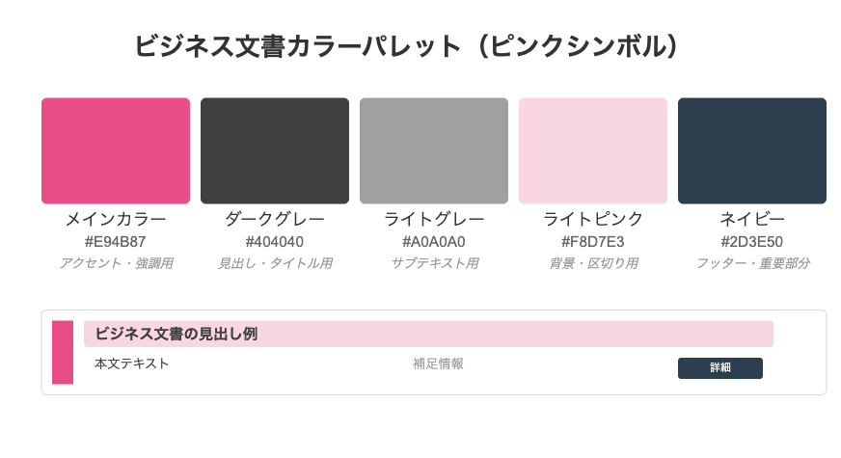This screenshot has width=841, height=458.
Task: Choose the ライトピンク color swatch
Action: [x=593, y=150]
